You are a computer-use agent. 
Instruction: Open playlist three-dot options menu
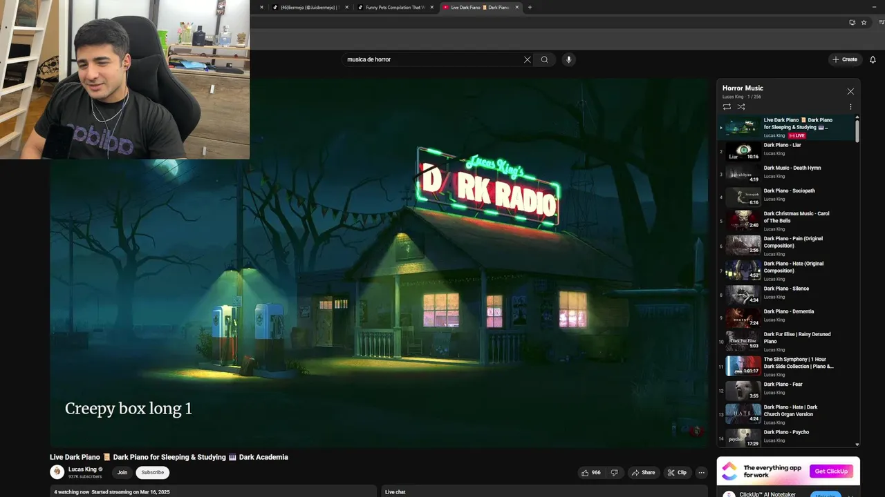click(850, 107)
